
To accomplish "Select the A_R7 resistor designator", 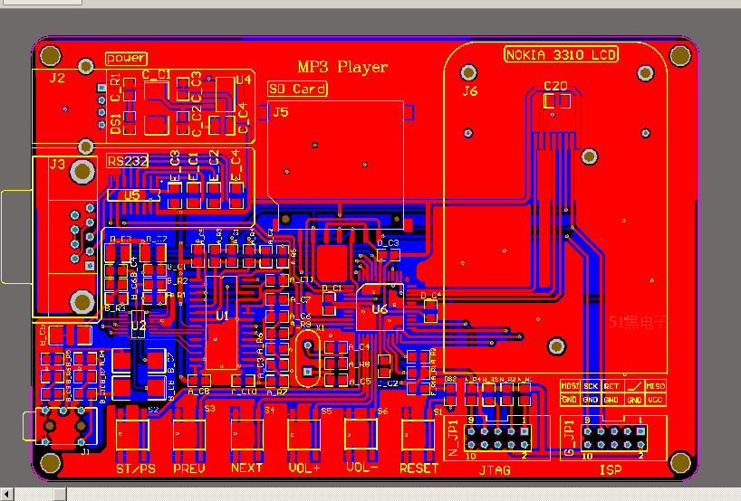I will [277, 392].
